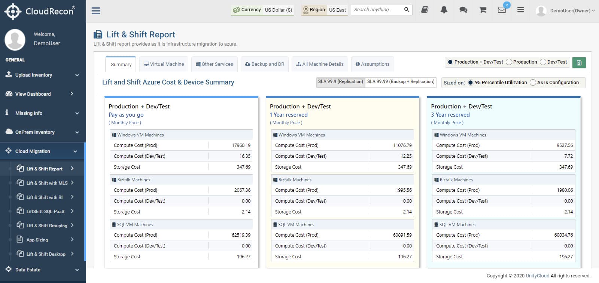Open the mail envelope with badge

point(502,9)
